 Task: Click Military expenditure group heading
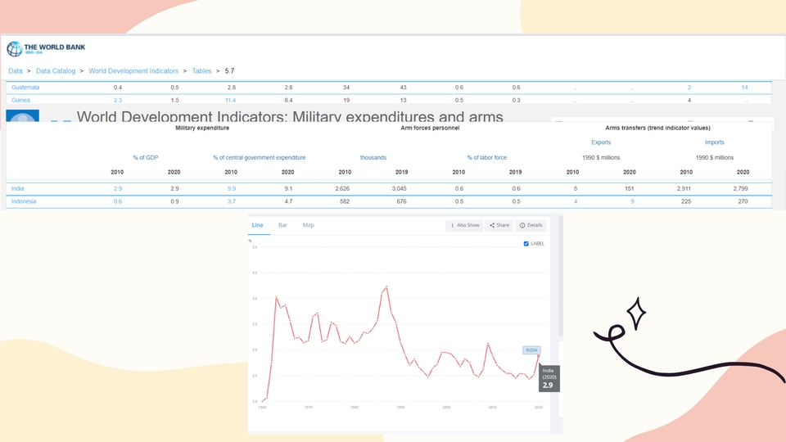[202, 129]
